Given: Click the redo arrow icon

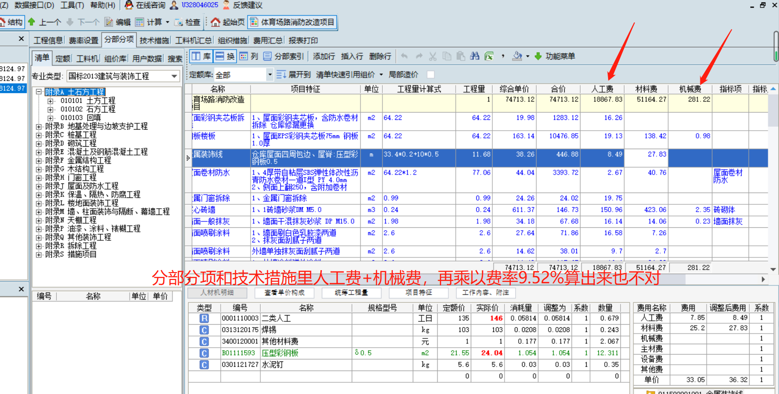Looking at the screenshot, I should [419, 56].
